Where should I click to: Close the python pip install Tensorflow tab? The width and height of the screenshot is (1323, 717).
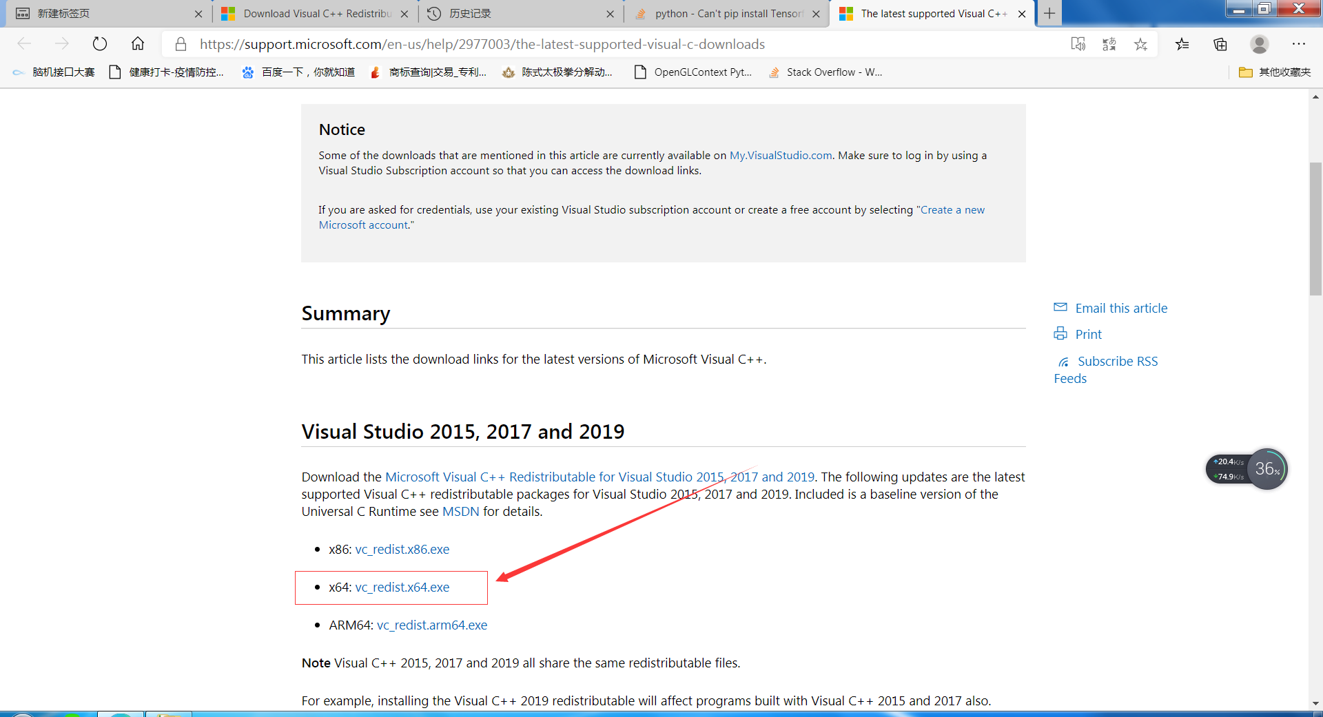pyautogui.click(x=816, y=14)
